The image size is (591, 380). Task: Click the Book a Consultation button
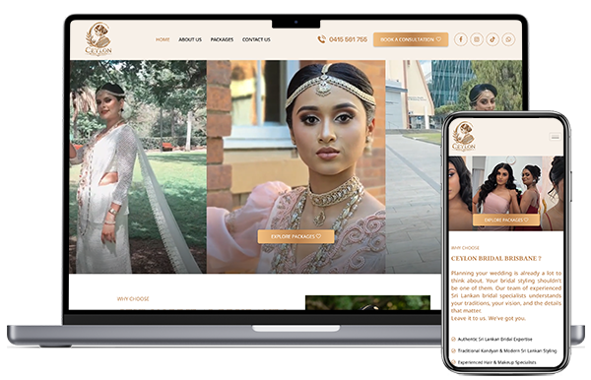click(x=411, y=39)
